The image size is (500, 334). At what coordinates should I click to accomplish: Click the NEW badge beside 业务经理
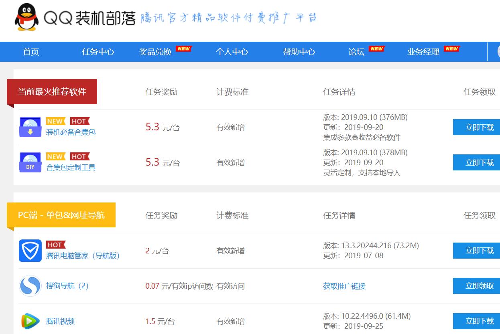point(451,49)
